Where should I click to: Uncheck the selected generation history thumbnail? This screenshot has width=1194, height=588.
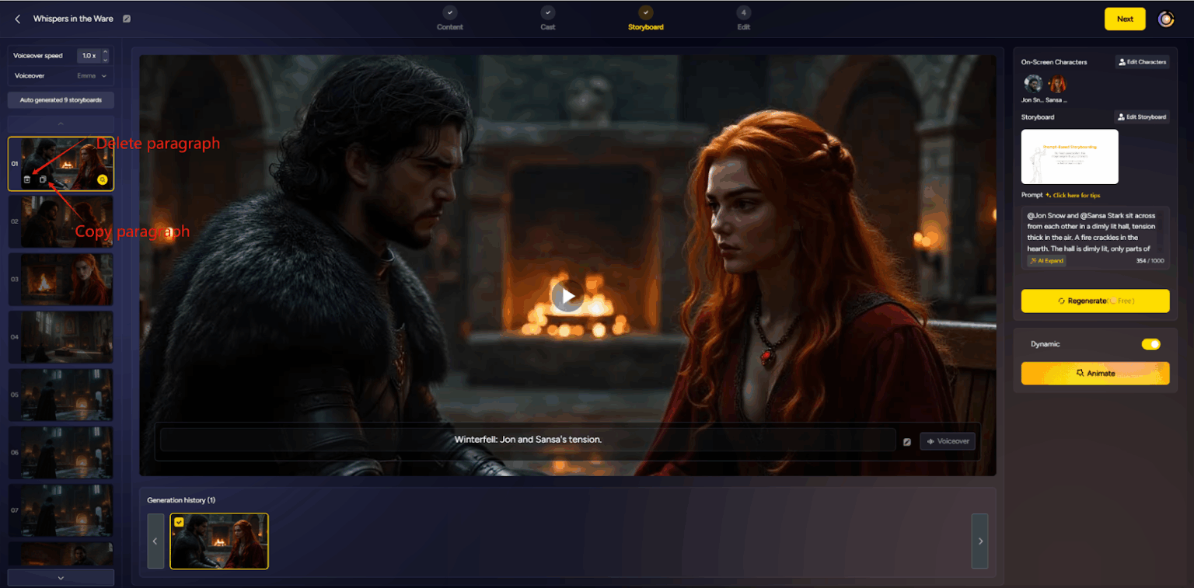click(x=179, y=524)
